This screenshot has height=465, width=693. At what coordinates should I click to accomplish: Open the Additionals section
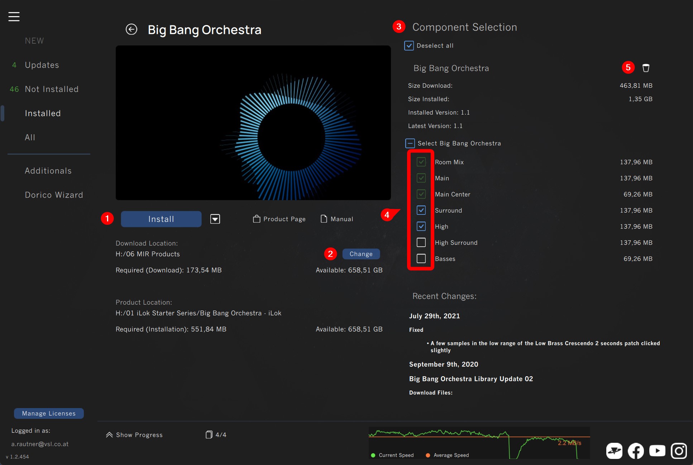pyautogui.click(x=48, y=171)
